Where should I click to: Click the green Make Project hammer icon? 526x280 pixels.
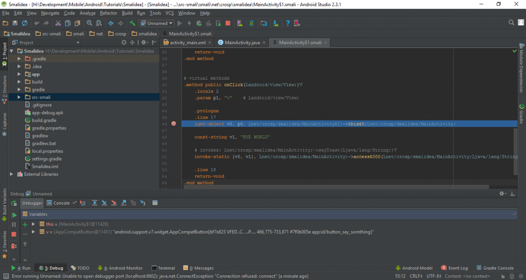pos(133,23)
